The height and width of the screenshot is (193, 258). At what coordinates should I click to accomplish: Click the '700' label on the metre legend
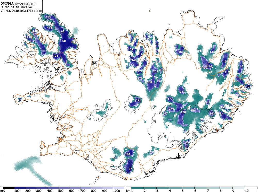point(83,191)
